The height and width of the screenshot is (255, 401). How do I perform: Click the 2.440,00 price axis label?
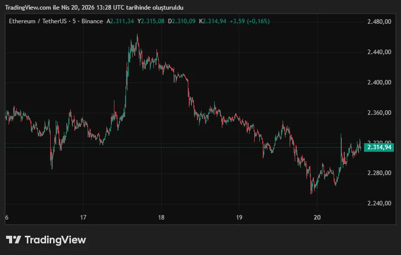(x=379, y=52)
